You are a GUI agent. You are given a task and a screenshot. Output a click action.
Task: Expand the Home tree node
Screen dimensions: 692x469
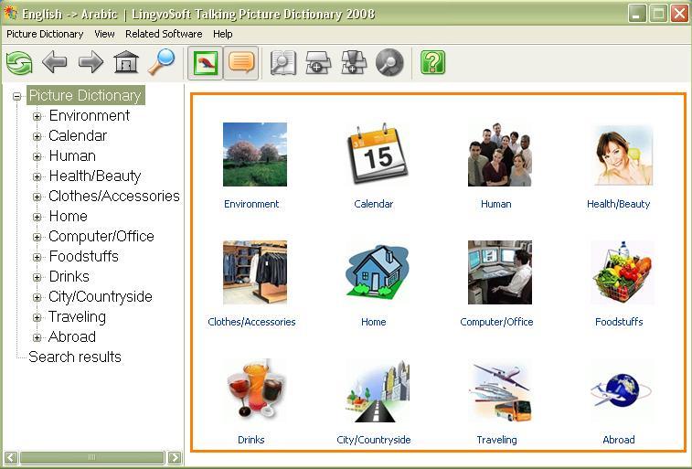37,217
